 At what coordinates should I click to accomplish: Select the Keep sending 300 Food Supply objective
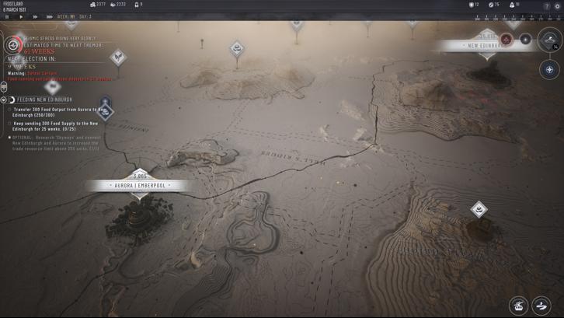pyautogui.click(x=54, y=126)
